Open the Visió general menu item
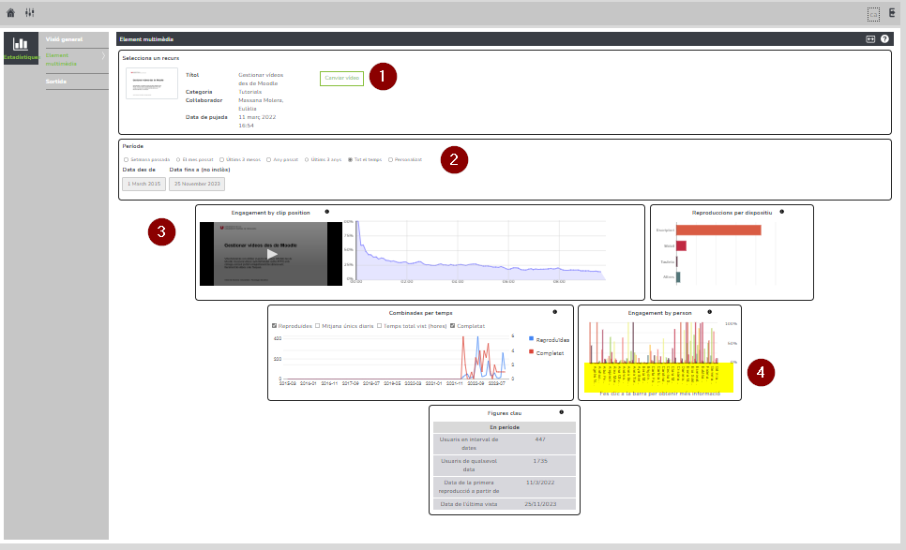 pyautogui.click(x=64, y=39)
